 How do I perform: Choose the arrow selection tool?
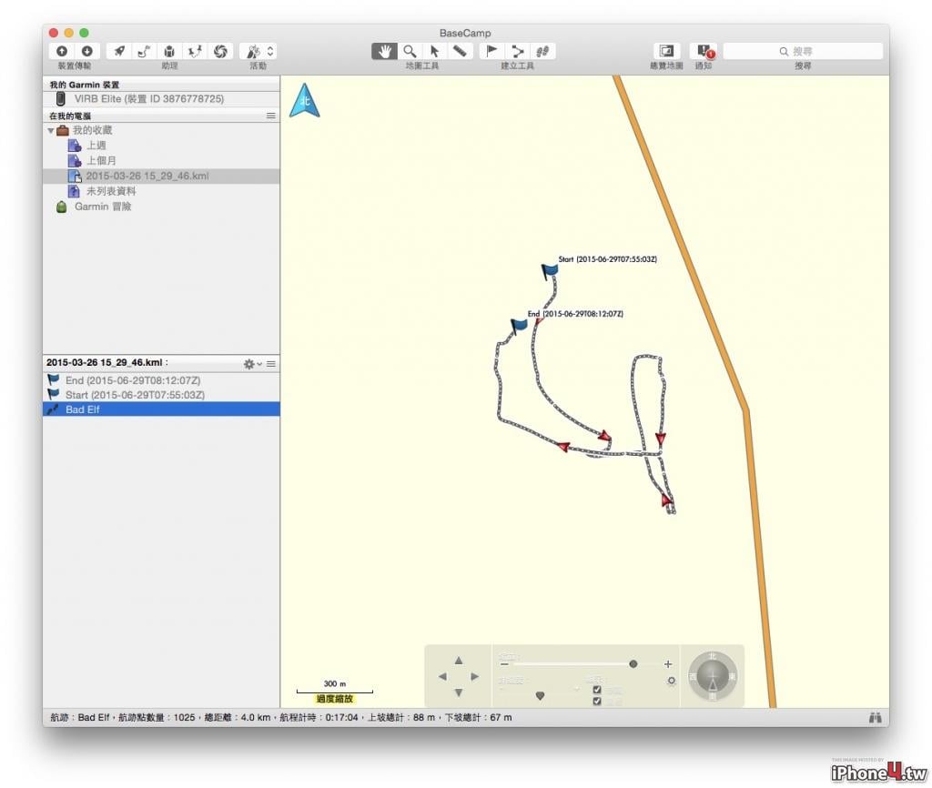434,51
